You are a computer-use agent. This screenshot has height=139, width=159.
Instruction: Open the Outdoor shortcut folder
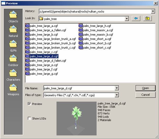point(13,60)
